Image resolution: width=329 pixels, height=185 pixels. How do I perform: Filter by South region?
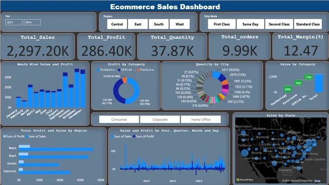click(159, 24)
